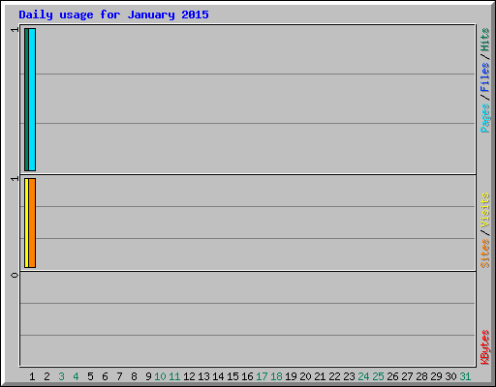Click the orange Sites bar
The height and width of the screenshot is (387, 496).
(x=32, y=223)
